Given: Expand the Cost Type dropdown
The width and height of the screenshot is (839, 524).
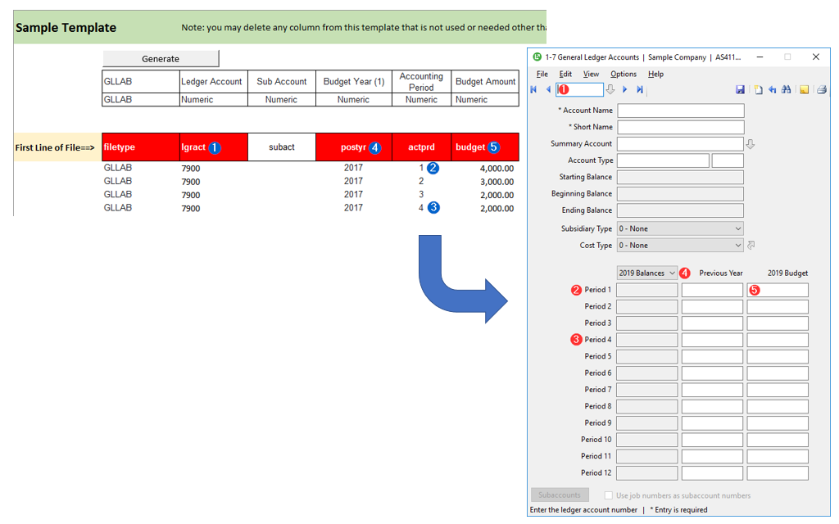Looking at the screenshot, I should pos(680,246).
